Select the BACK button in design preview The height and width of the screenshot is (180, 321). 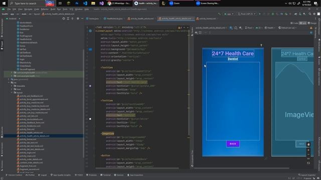click(233, 143)
